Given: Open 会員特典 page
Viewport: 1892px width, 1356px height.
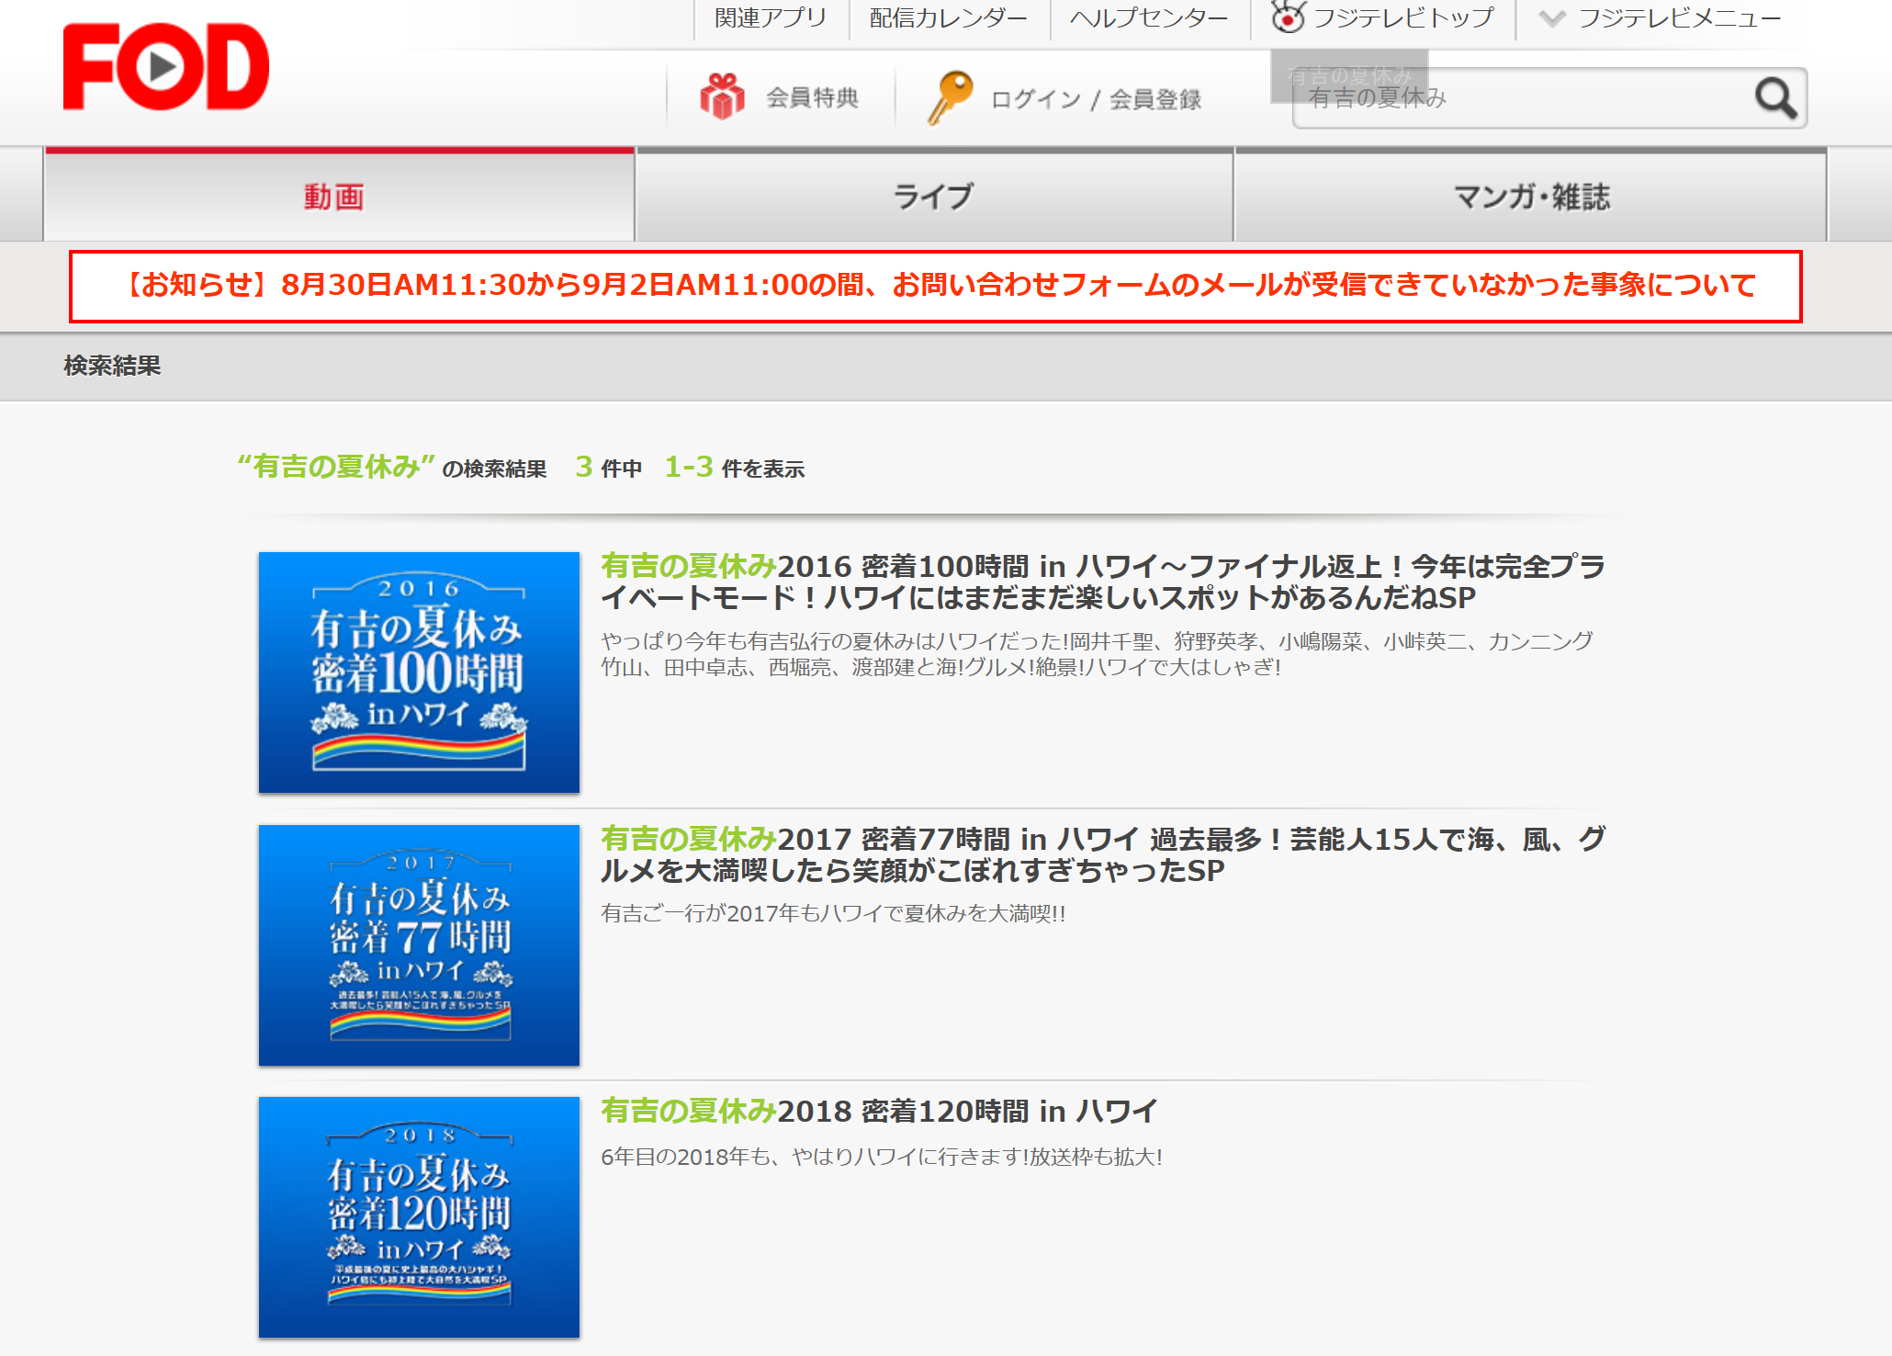Looking at the screenshot, I should pyautogui.click(x=812, y=97).
